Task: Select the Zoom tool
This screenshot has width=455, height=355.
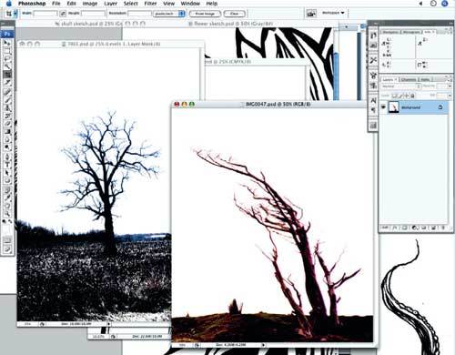Action: [x=7, y=214]
